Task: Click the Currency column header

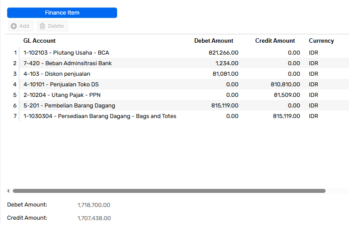Action: (x=321, y=41)
